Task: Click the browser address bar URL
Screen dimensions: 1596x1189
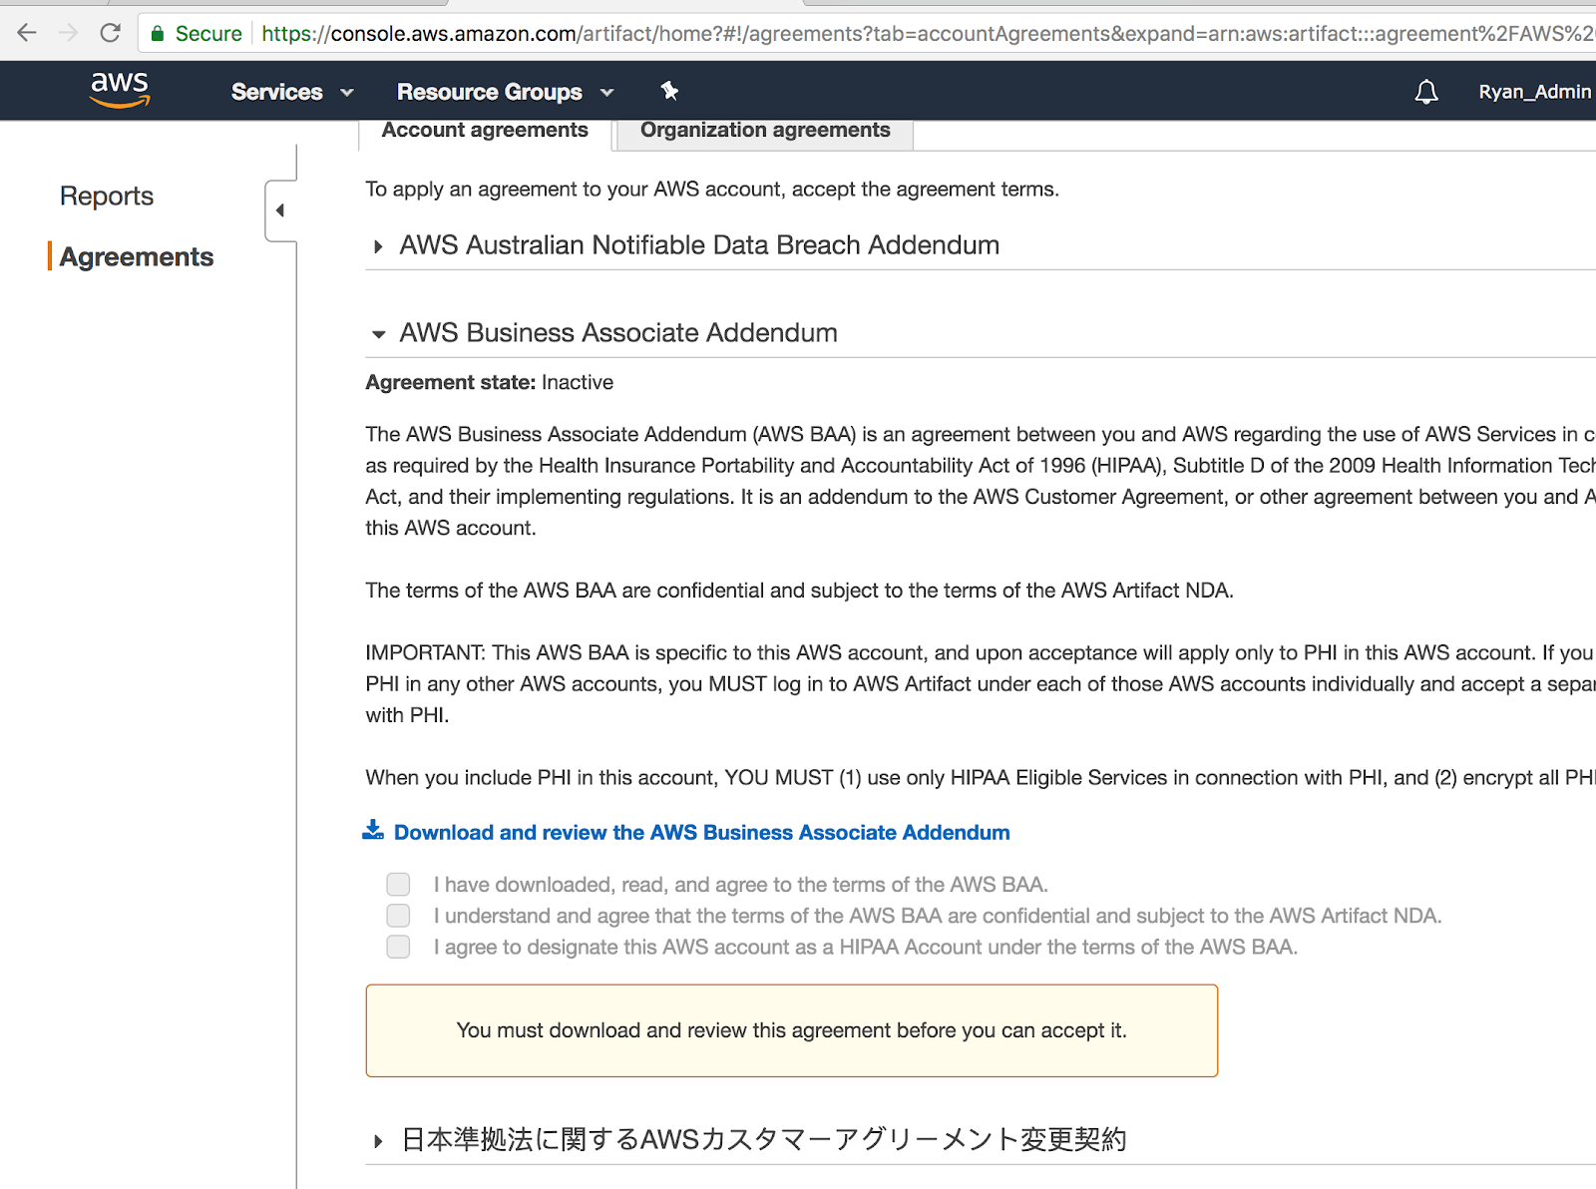Action: (928, 34)
